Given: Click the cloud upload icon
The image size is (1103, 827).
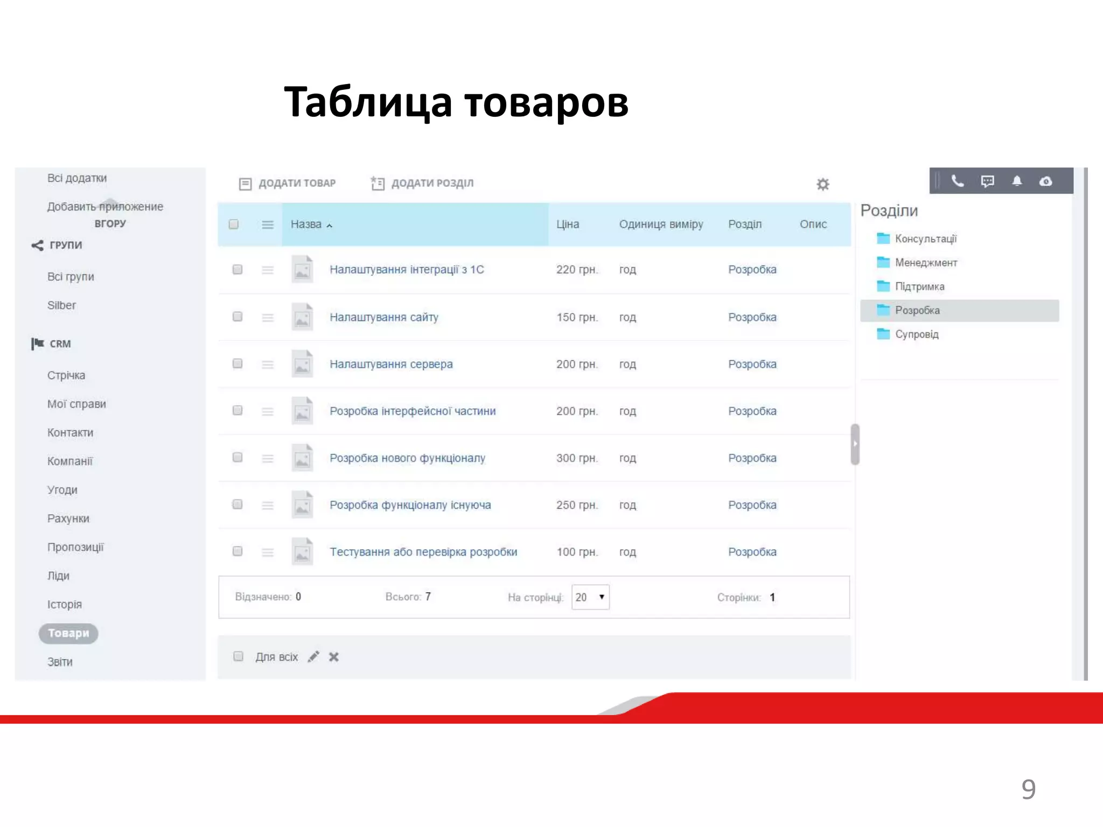Looking at the screenshot, I should pyautogui.click(x=1045, y=181).
